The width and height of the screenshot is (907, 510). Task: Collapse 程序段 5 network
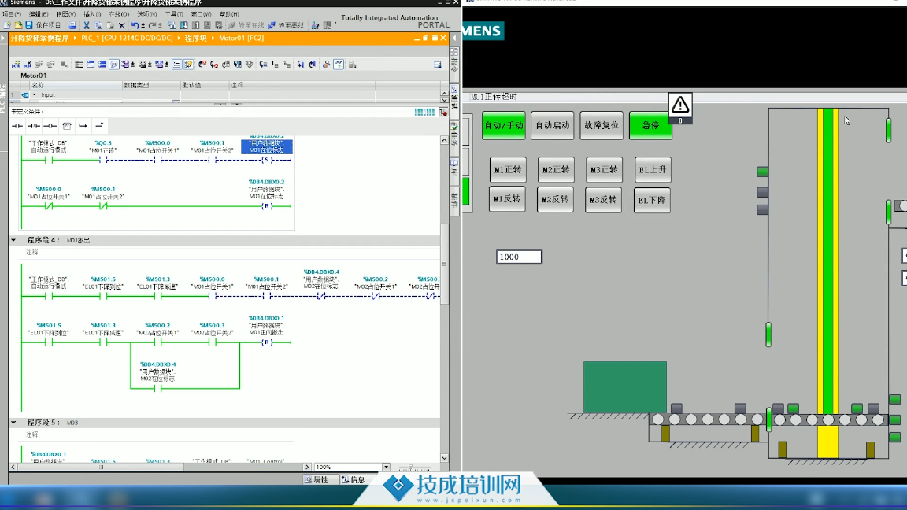13,423
